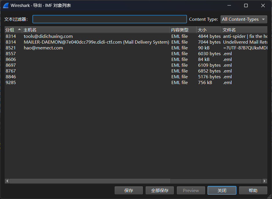Select packet 8557 row
The height and width of the screenshot is (199, 272).
coord(136,54)
